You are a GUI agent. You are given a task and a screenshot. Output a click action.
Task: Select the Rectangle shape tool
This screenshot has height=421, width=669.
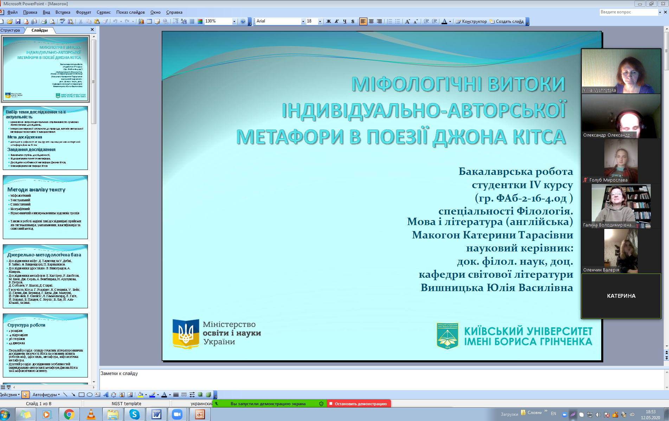(x=82, y=395)
